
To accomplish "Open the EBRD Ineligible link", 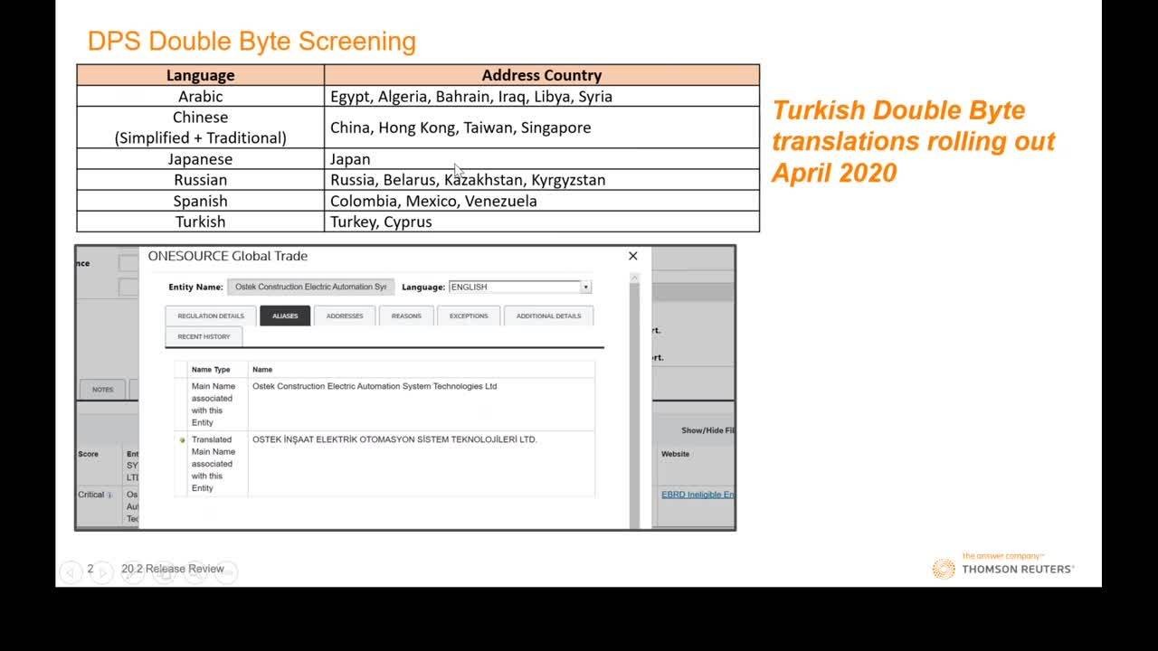I will pyautogui.click(x=698, y=495).
